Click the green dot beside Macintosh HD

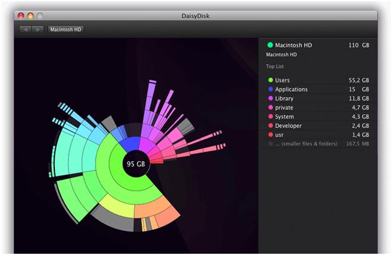270,45
